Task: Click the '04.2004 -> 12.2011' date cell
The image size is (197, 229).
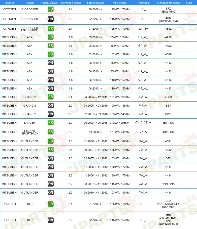Action: pos(95,97)
